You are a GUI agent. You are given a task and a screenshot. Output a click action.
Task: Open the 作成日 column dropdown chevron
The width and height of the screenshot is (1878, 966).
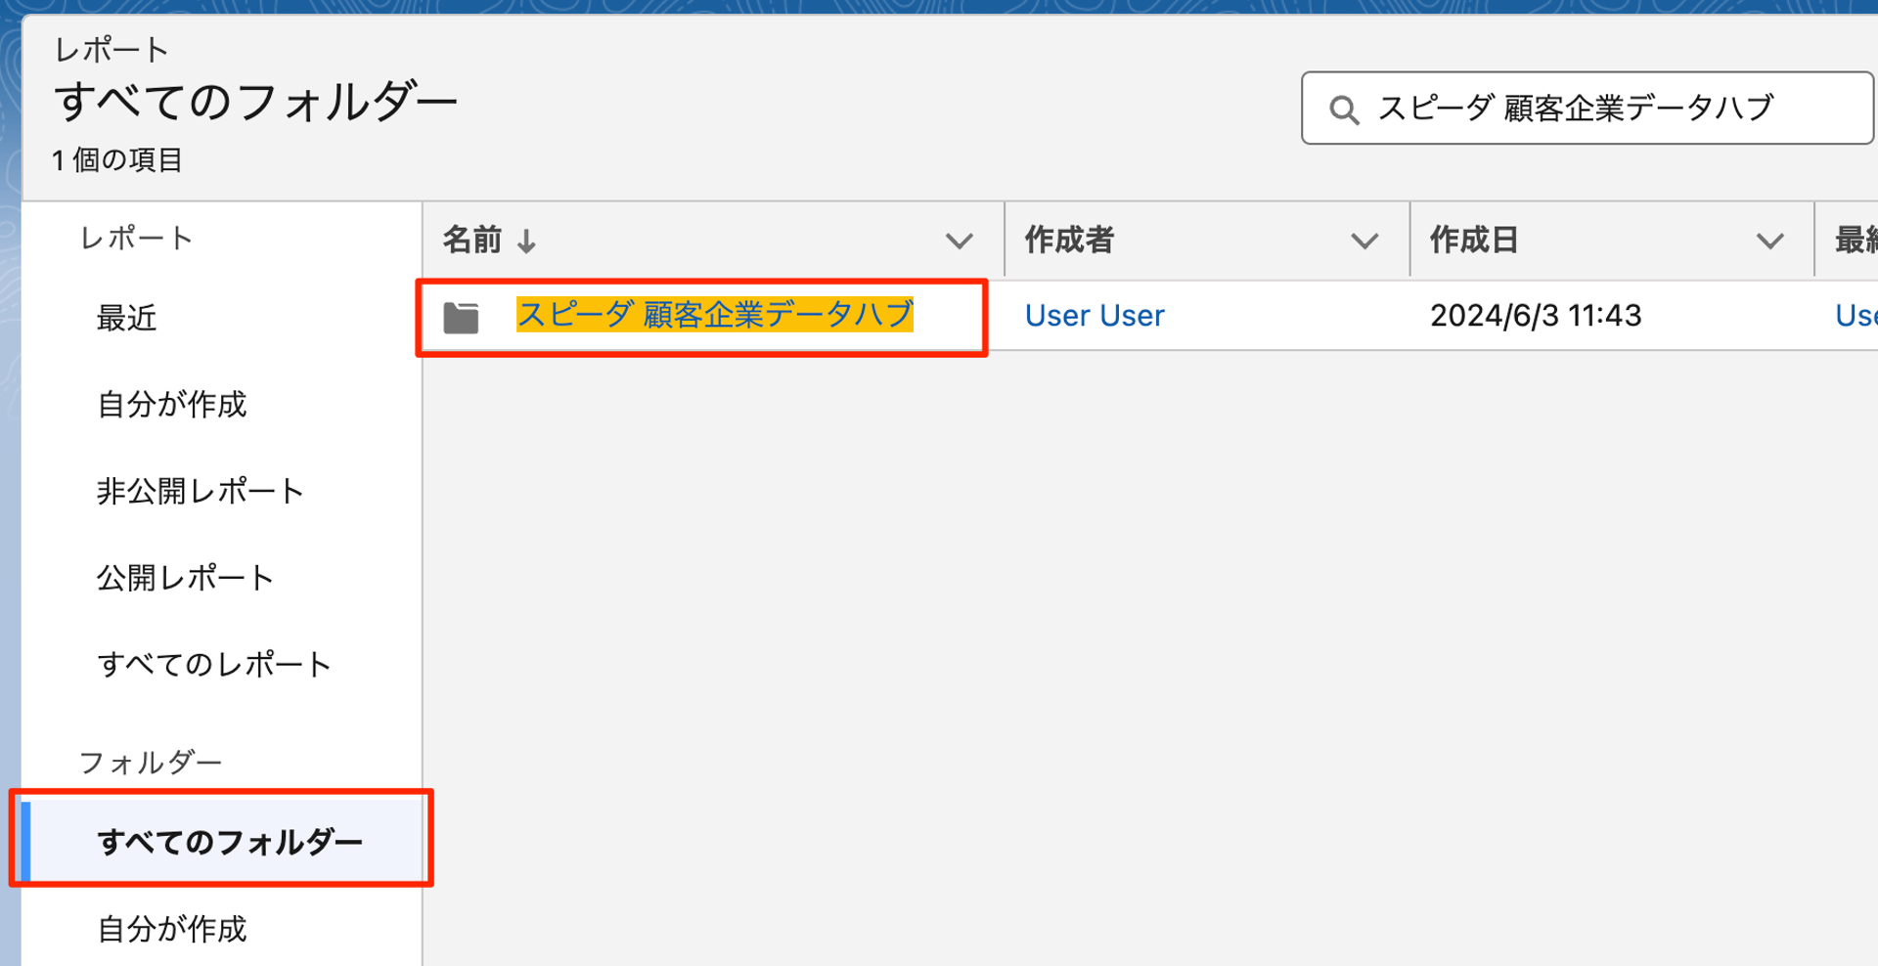(1768, 241)
